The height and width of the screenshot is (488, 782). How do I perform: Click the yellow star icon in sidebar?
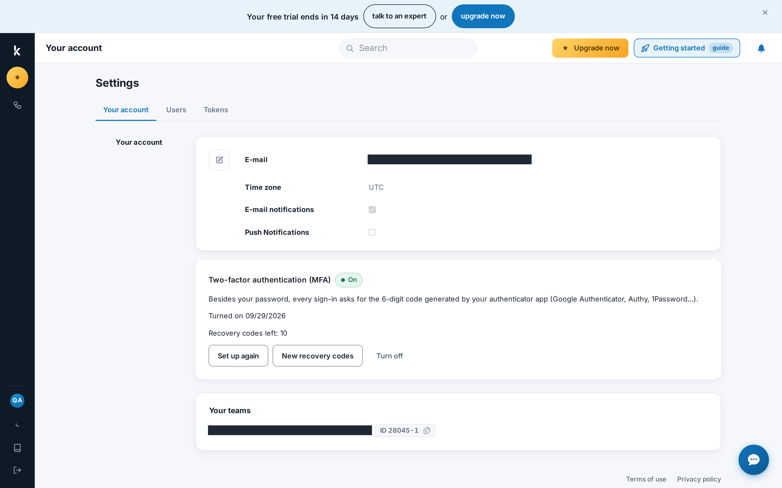17,78
